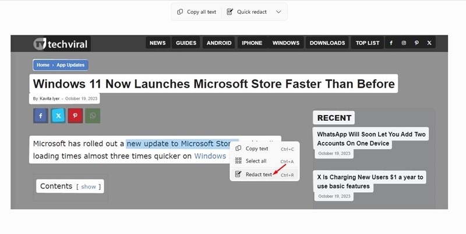The width and height of the screenshot is (466, 234).
Task: Click the Quick redact button
Action: tap(246, 12)
